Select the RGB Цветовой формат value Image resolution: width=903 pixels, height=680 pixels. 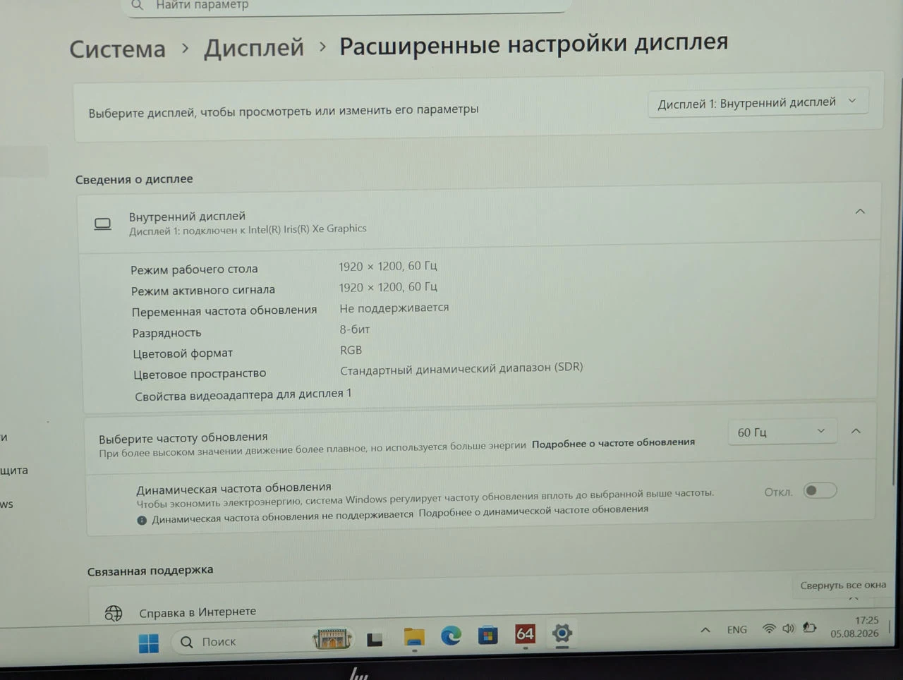[351, 350]
